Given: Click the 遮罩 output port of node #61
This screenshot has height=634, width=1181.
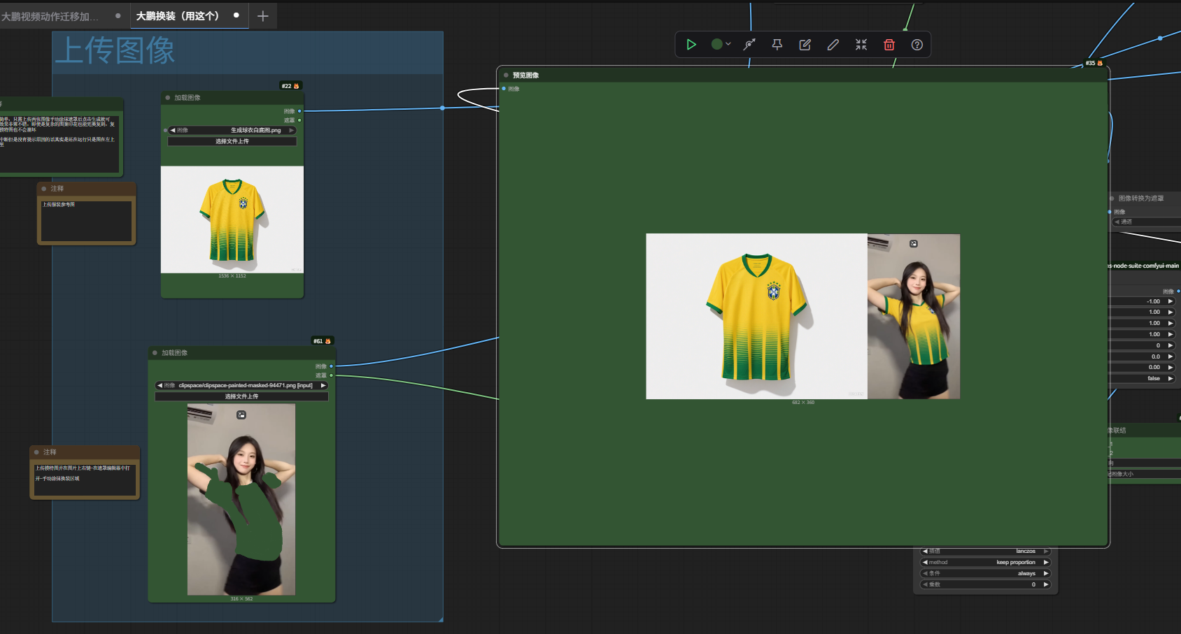Looking at the screenshot, I should [x=331, y=375].
